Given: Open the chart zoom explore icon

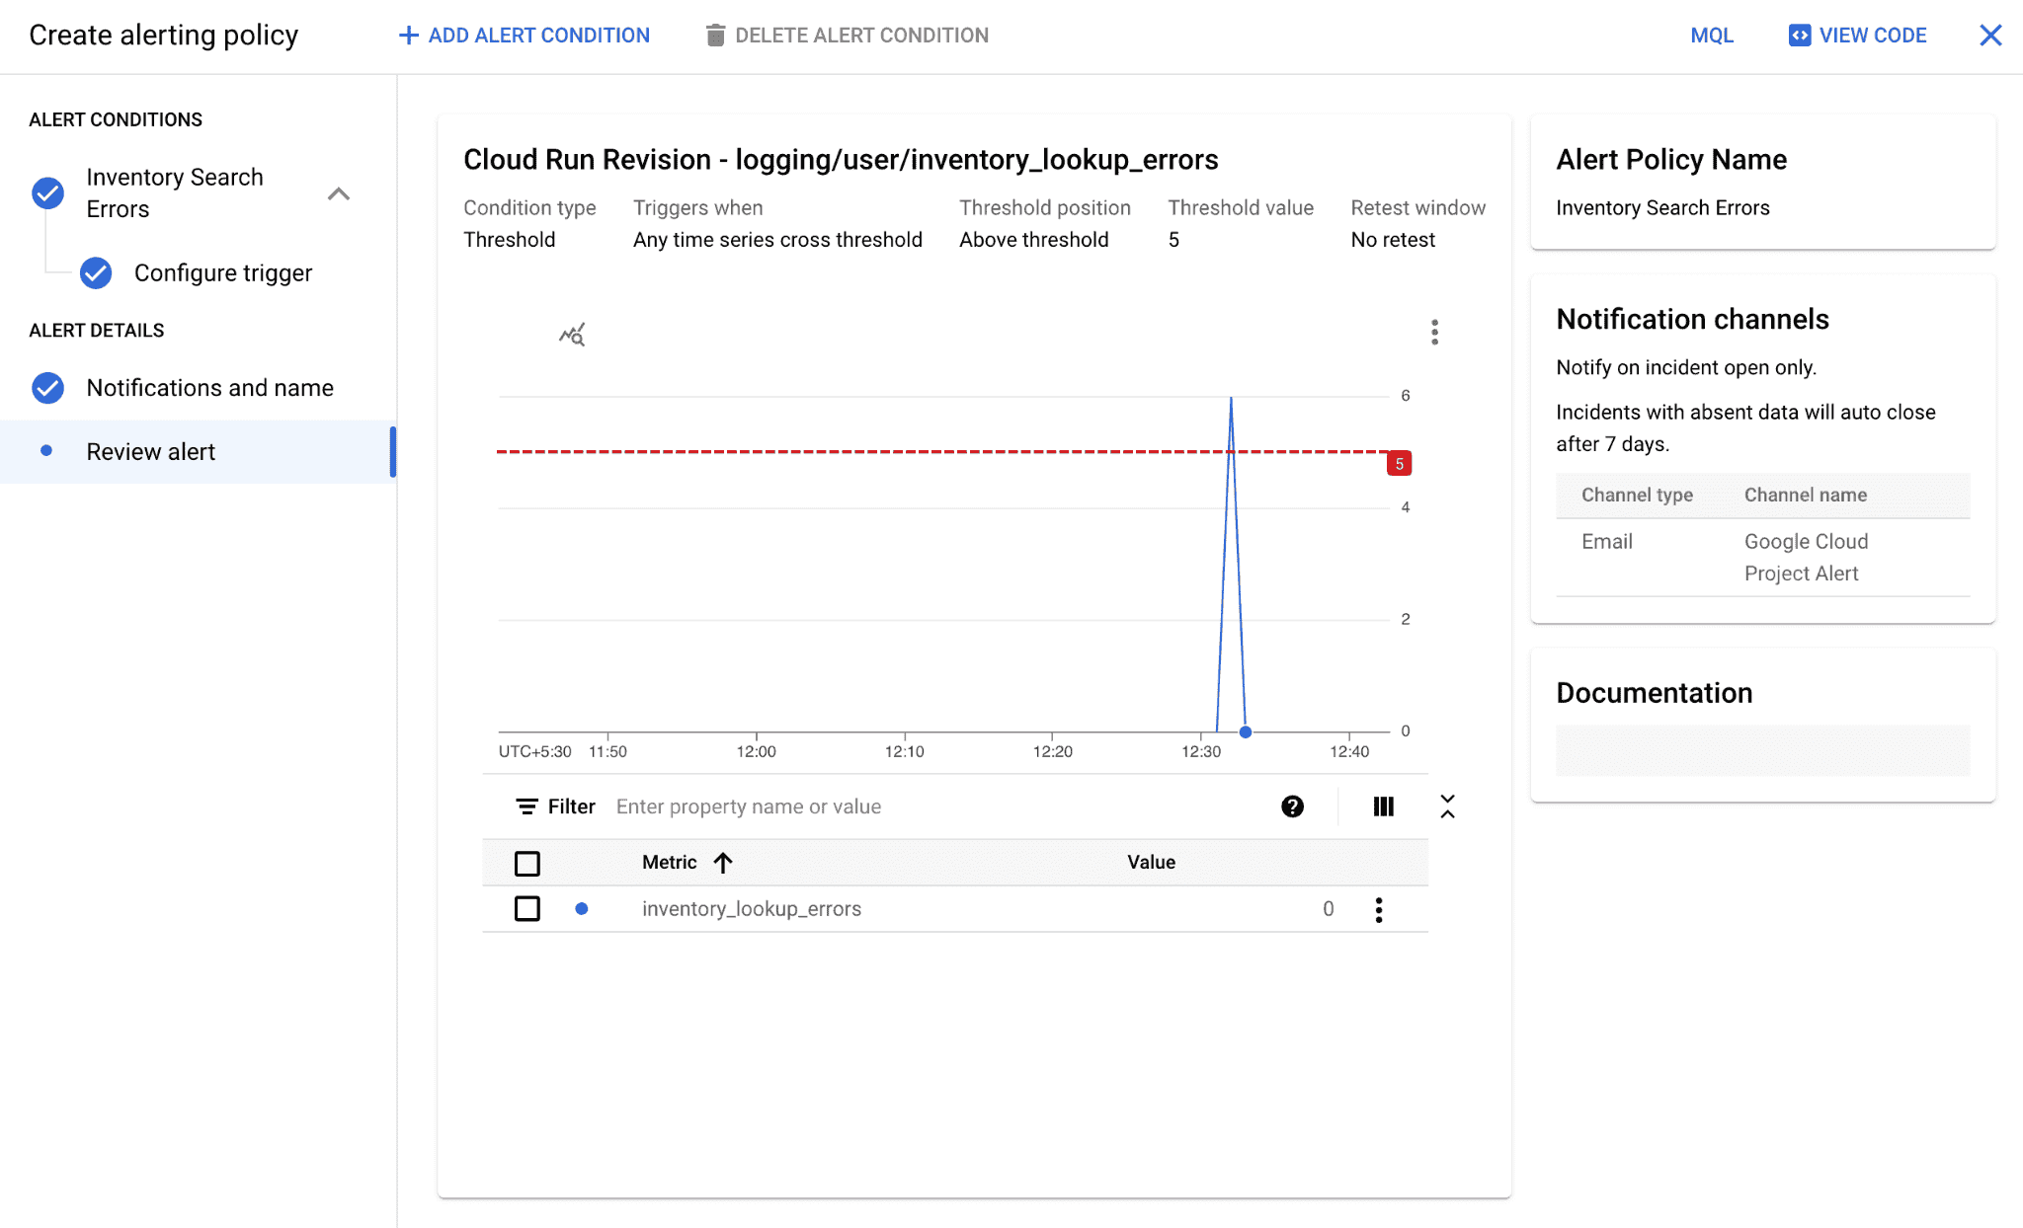Looking at the screenshot, I should (x=572, y=334).
